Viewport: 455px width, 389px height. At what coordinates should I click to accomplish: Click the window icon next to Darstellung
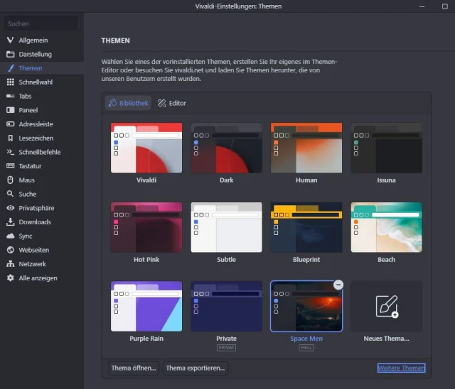tap(11, 54)
